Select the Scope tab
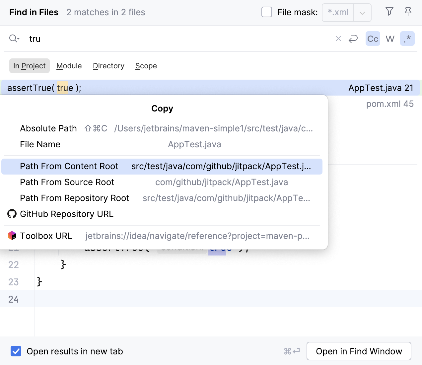Image resolution: width=422 pixels, height=365 pixels. click(x=146, y=66)
